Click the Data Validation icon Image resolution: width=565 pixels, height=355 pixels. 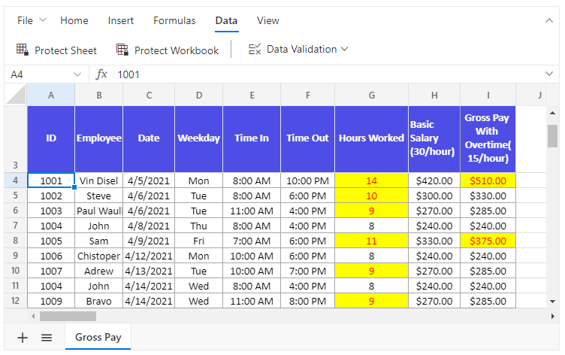point(255,50)
